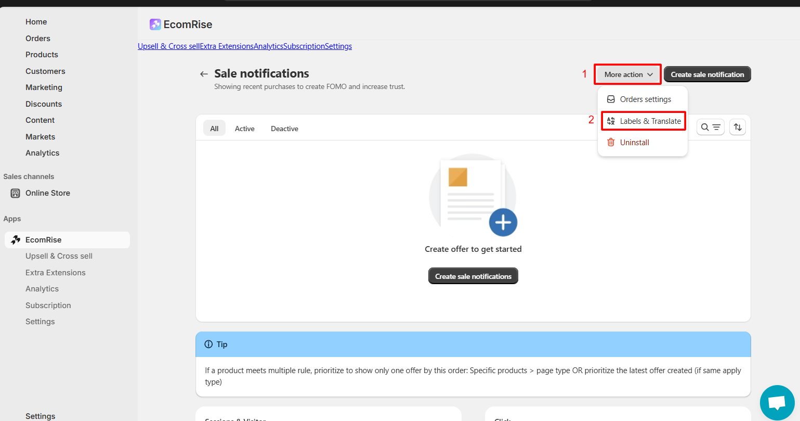Screen dimensions: 800x421
Task: Click the EcomRise logo icon in header
Action: click(155, 24)
